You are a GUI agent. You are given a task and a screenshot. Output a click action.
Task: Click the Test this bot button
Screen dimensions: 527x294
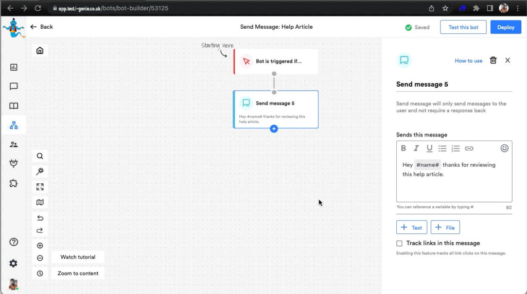click(x=463, y=27)
